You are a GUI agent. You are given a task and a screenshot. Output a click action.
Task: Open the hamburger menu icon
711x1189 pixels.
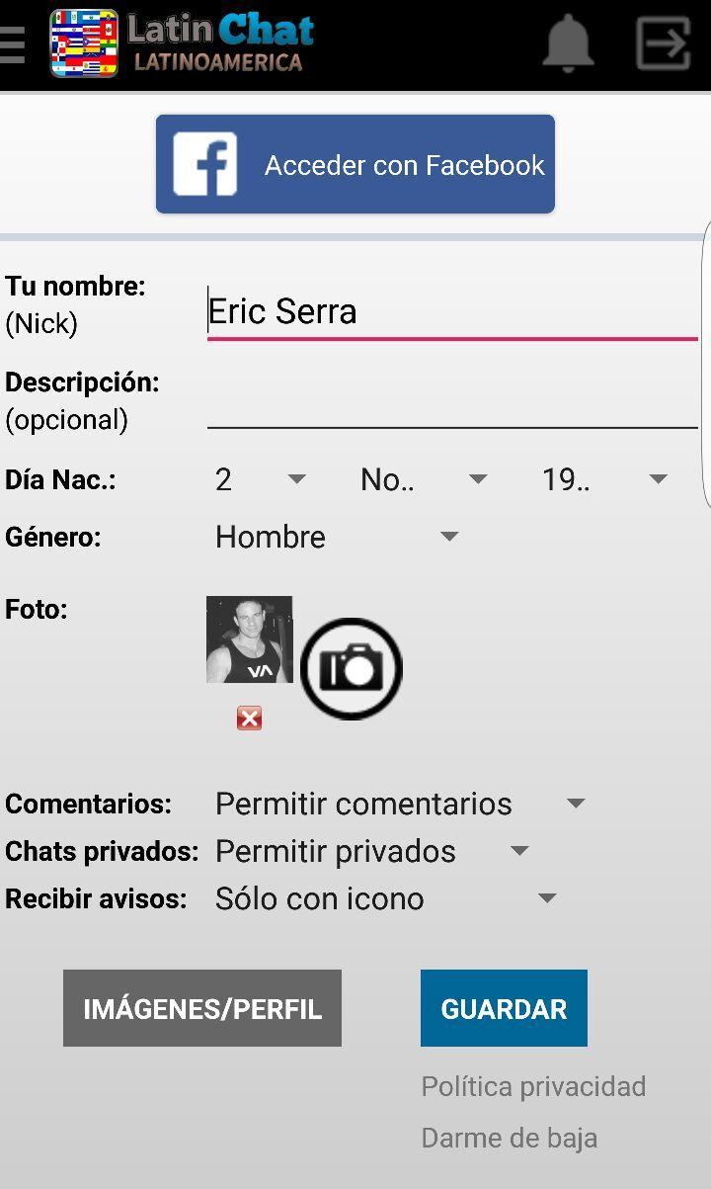pos(12,44)
